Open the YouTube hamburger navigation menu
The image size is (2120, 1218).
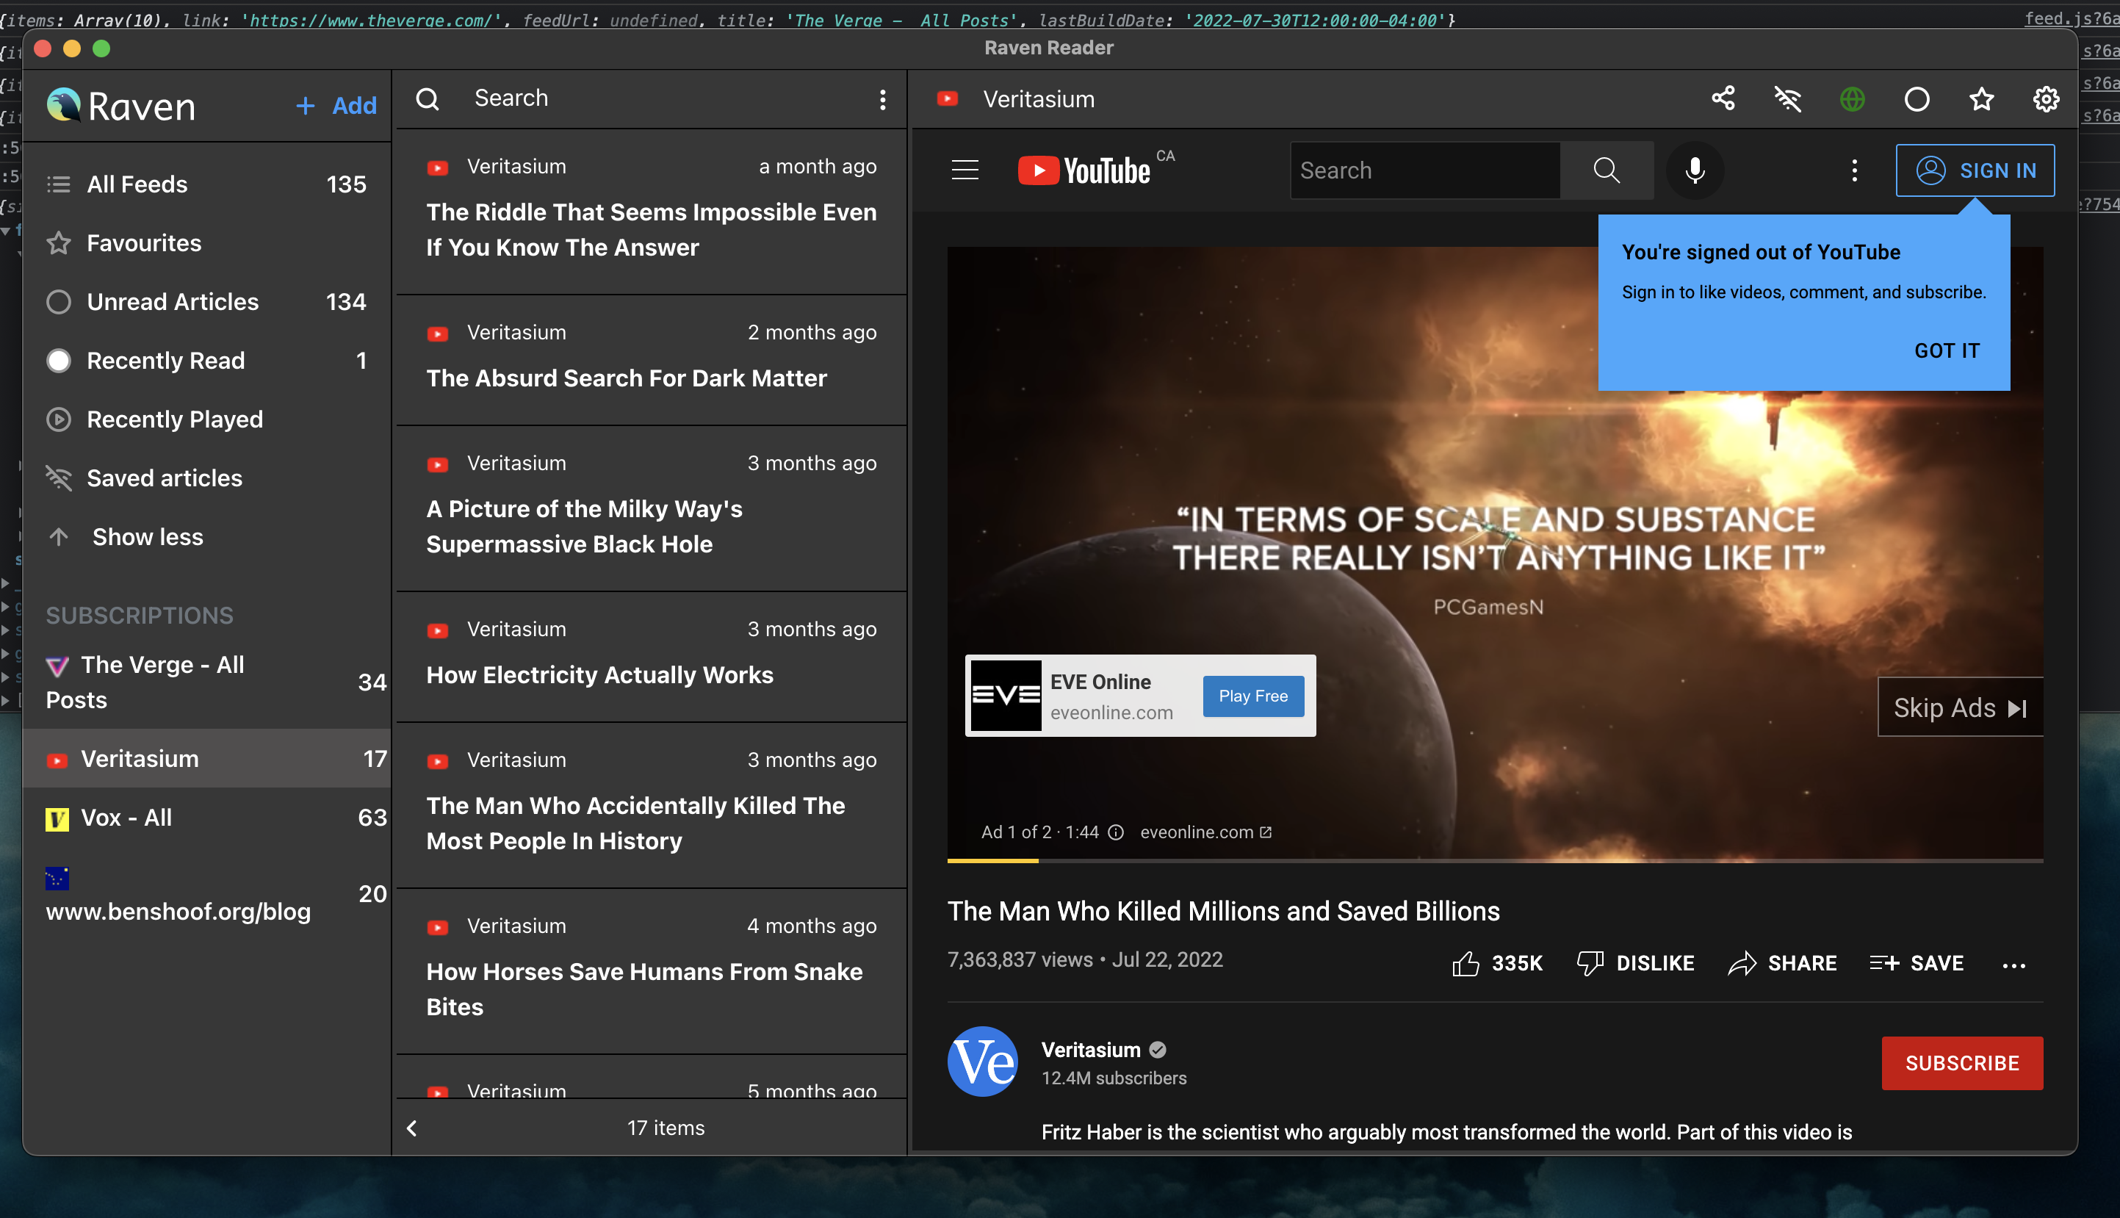tap(965, 170)
